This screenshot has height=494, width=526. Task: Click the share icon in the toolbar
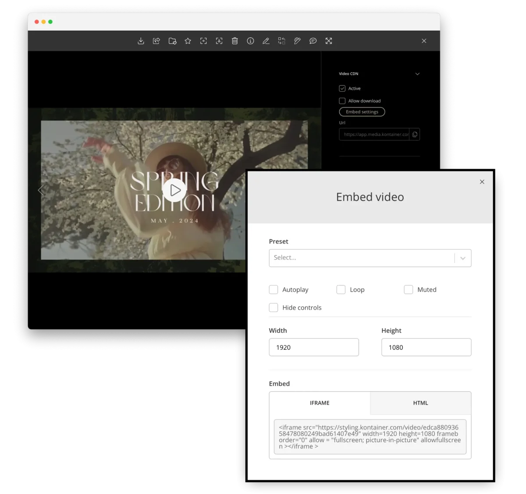156,41
